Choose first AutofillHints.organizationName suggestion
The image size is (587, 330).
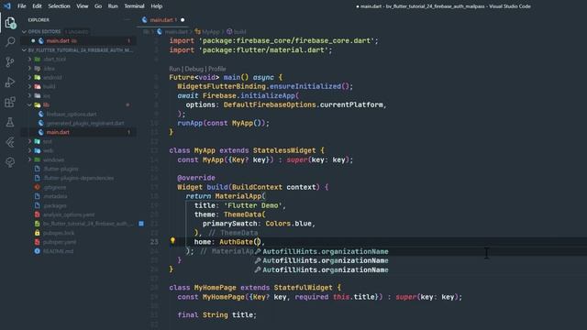coord(322,251)
